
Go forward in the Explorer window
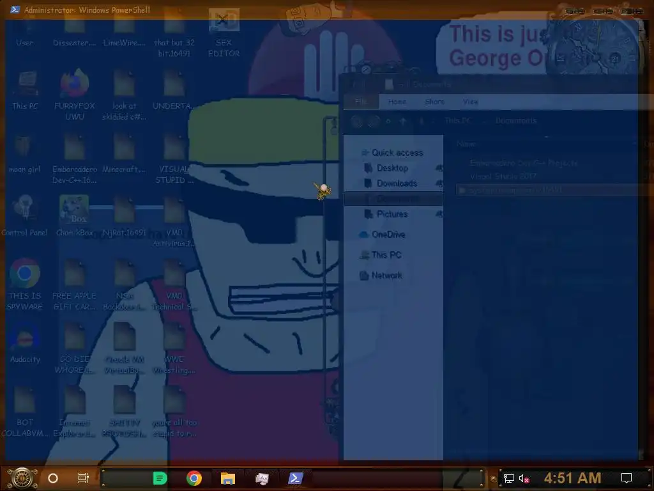tap(373, 121)
